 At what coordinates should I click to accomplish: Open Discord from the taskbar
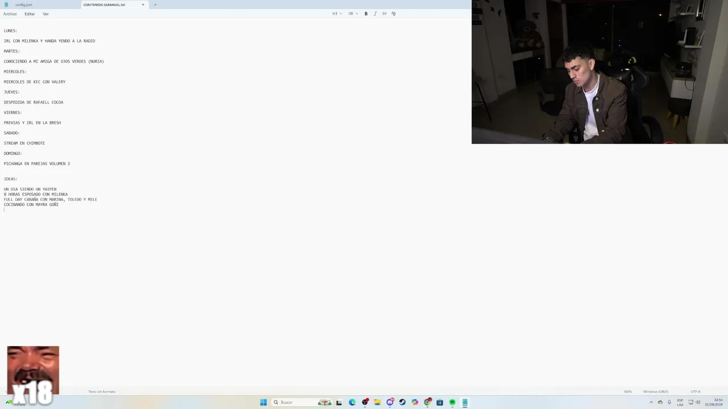(390, 402)
